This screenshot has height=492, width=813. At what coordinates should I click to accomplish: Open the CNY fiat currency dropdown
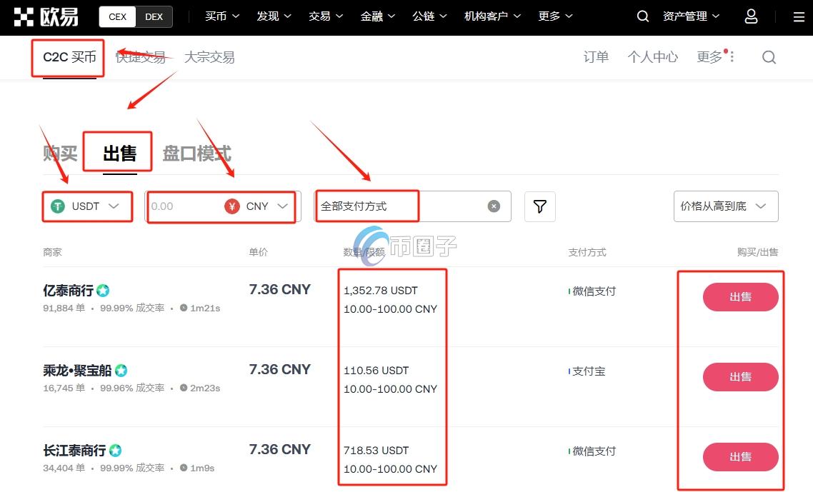281,206
